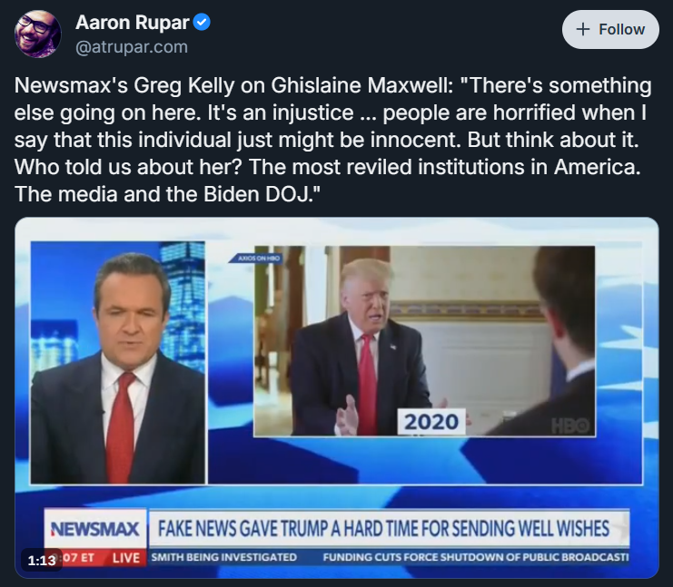Click the plus icon inside Follow button
This screenshot has width=673, height=587.
[x=583, y=30]
